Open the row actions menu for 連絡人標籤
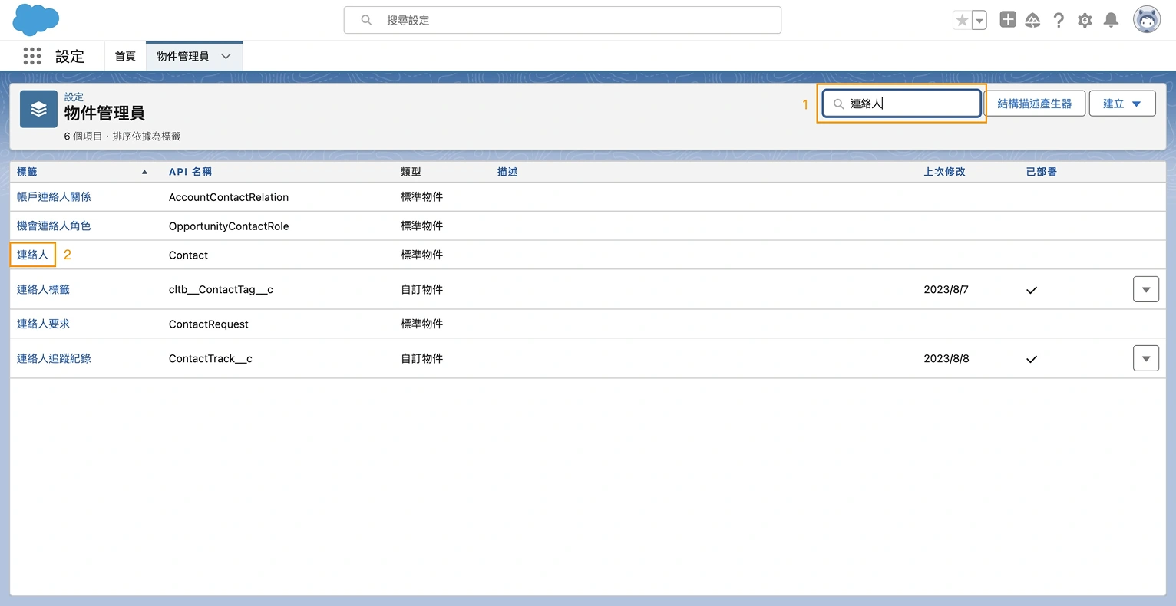 (x=1145, y=289)
